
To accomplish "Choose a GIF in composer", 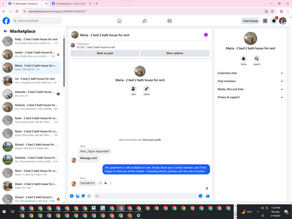I will (89, 196).
